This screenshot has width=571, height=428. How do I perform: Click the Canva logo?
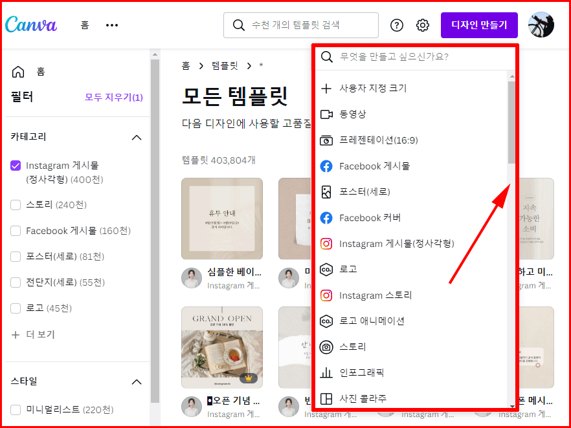[31, 25]
